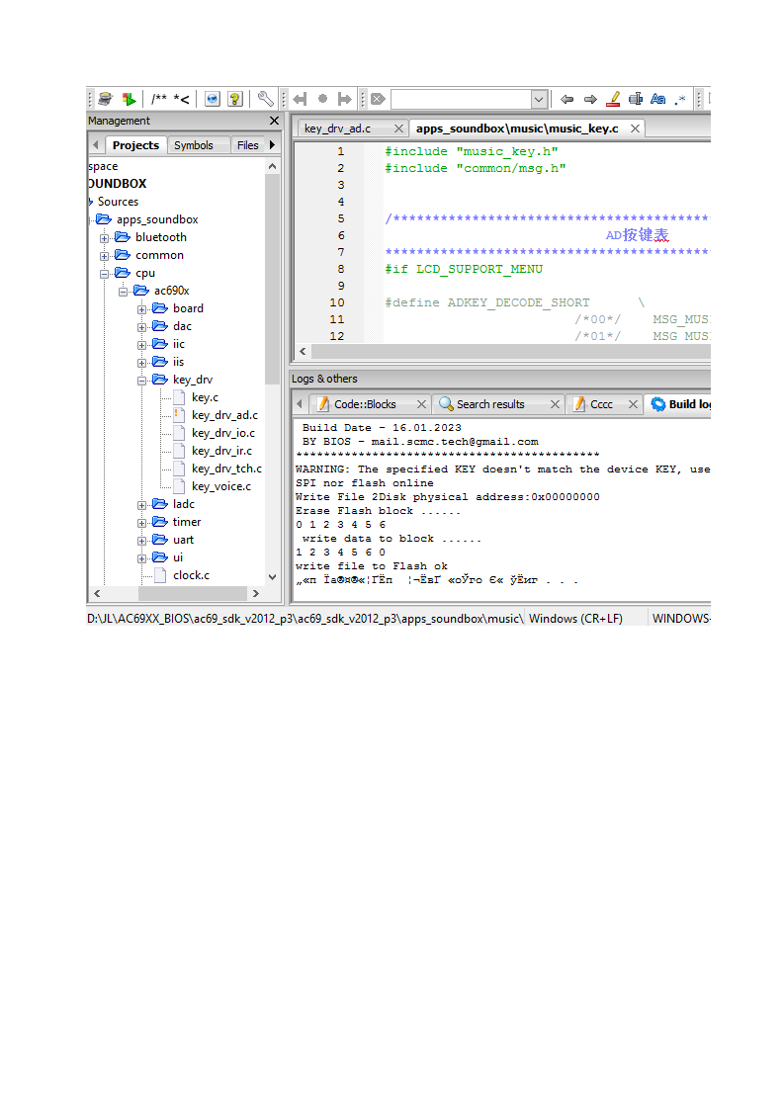Click project tree vertical scrollbar down arrow
Viewport: 784px width, 1109px height.
coord(273,577)
